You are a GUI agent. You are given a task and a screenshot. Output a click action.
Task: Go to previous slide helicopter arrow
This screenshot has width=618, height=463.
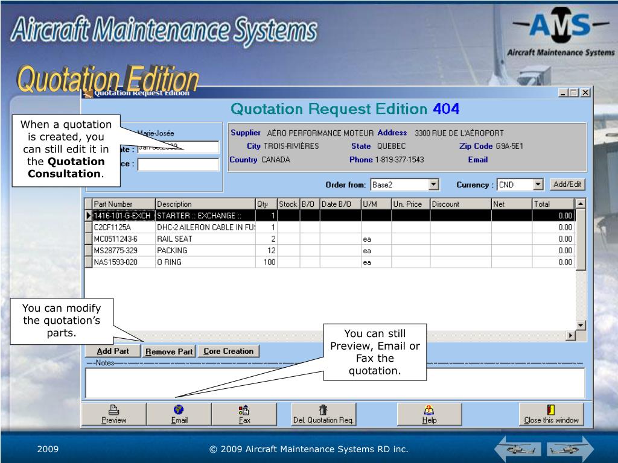(x=518, y=449)
